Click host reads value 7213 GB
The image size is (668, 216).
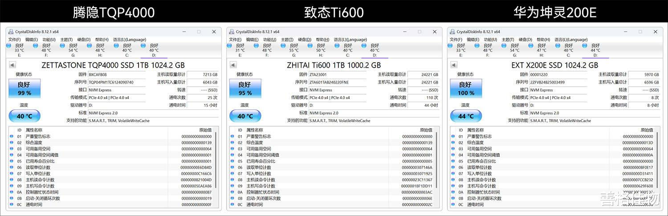point(203,75)
